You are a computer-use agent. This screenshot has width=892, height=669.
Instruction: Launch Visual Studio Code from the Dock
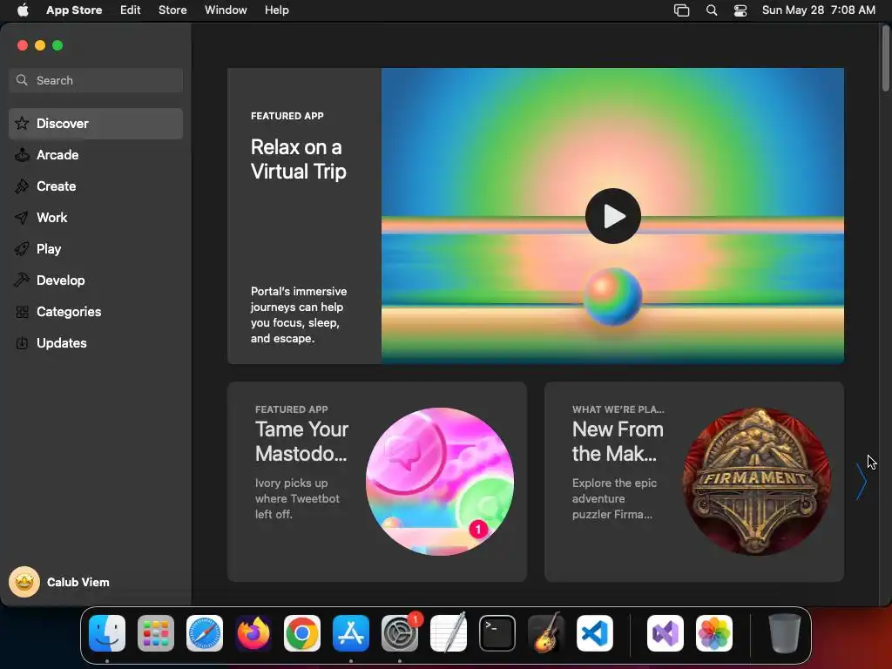[x=594, y=633]
